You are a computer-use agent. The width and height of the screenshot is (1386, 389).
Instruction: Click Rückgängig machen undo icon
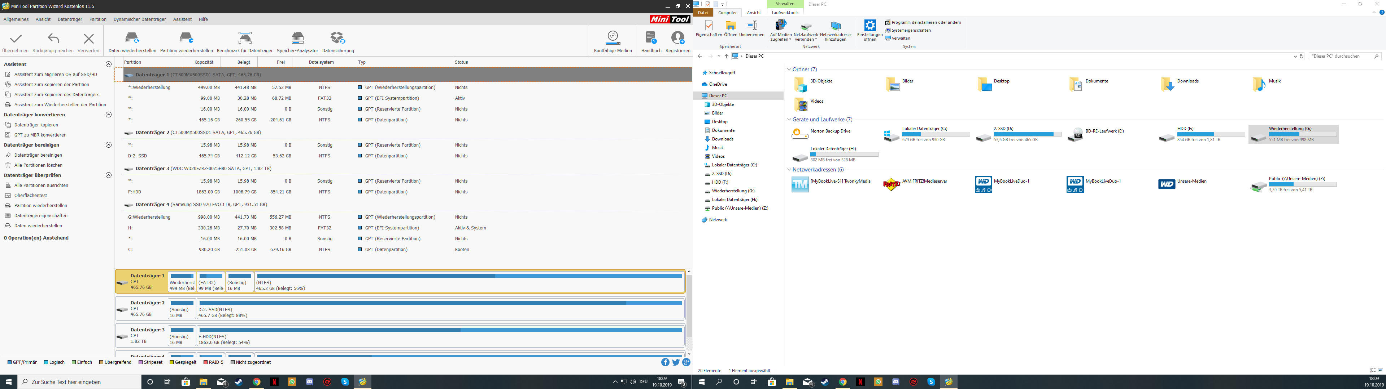tap(53, 39)
